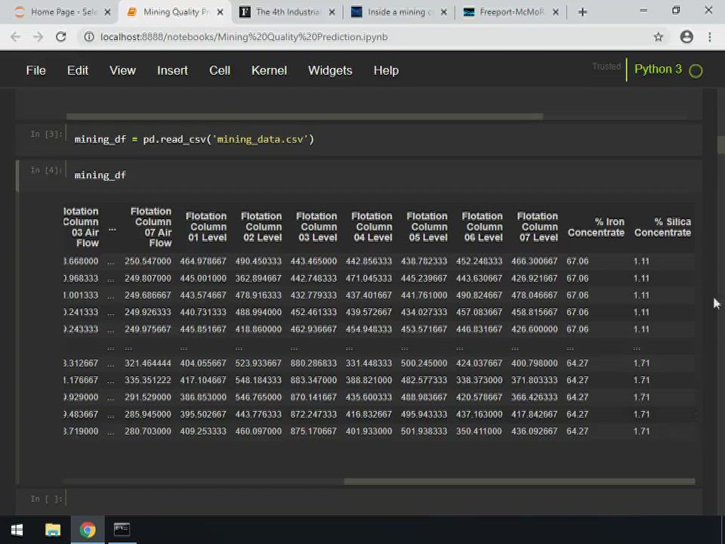Switch to the Inside a mining tab
725x544 pixels.
(399, 12)
